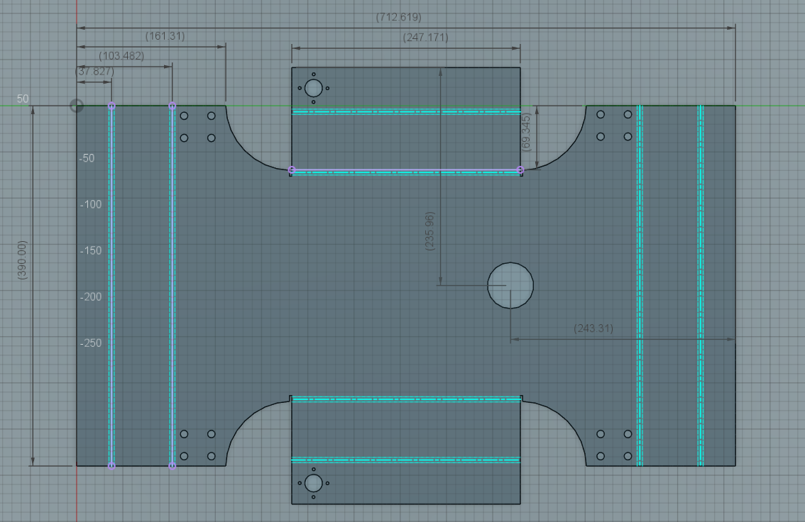Select the rightmost vertical cyan bend line
Image resolution: width=805 pixels, height=522 pixels.
pyautogui.click(x=701, y=284)
